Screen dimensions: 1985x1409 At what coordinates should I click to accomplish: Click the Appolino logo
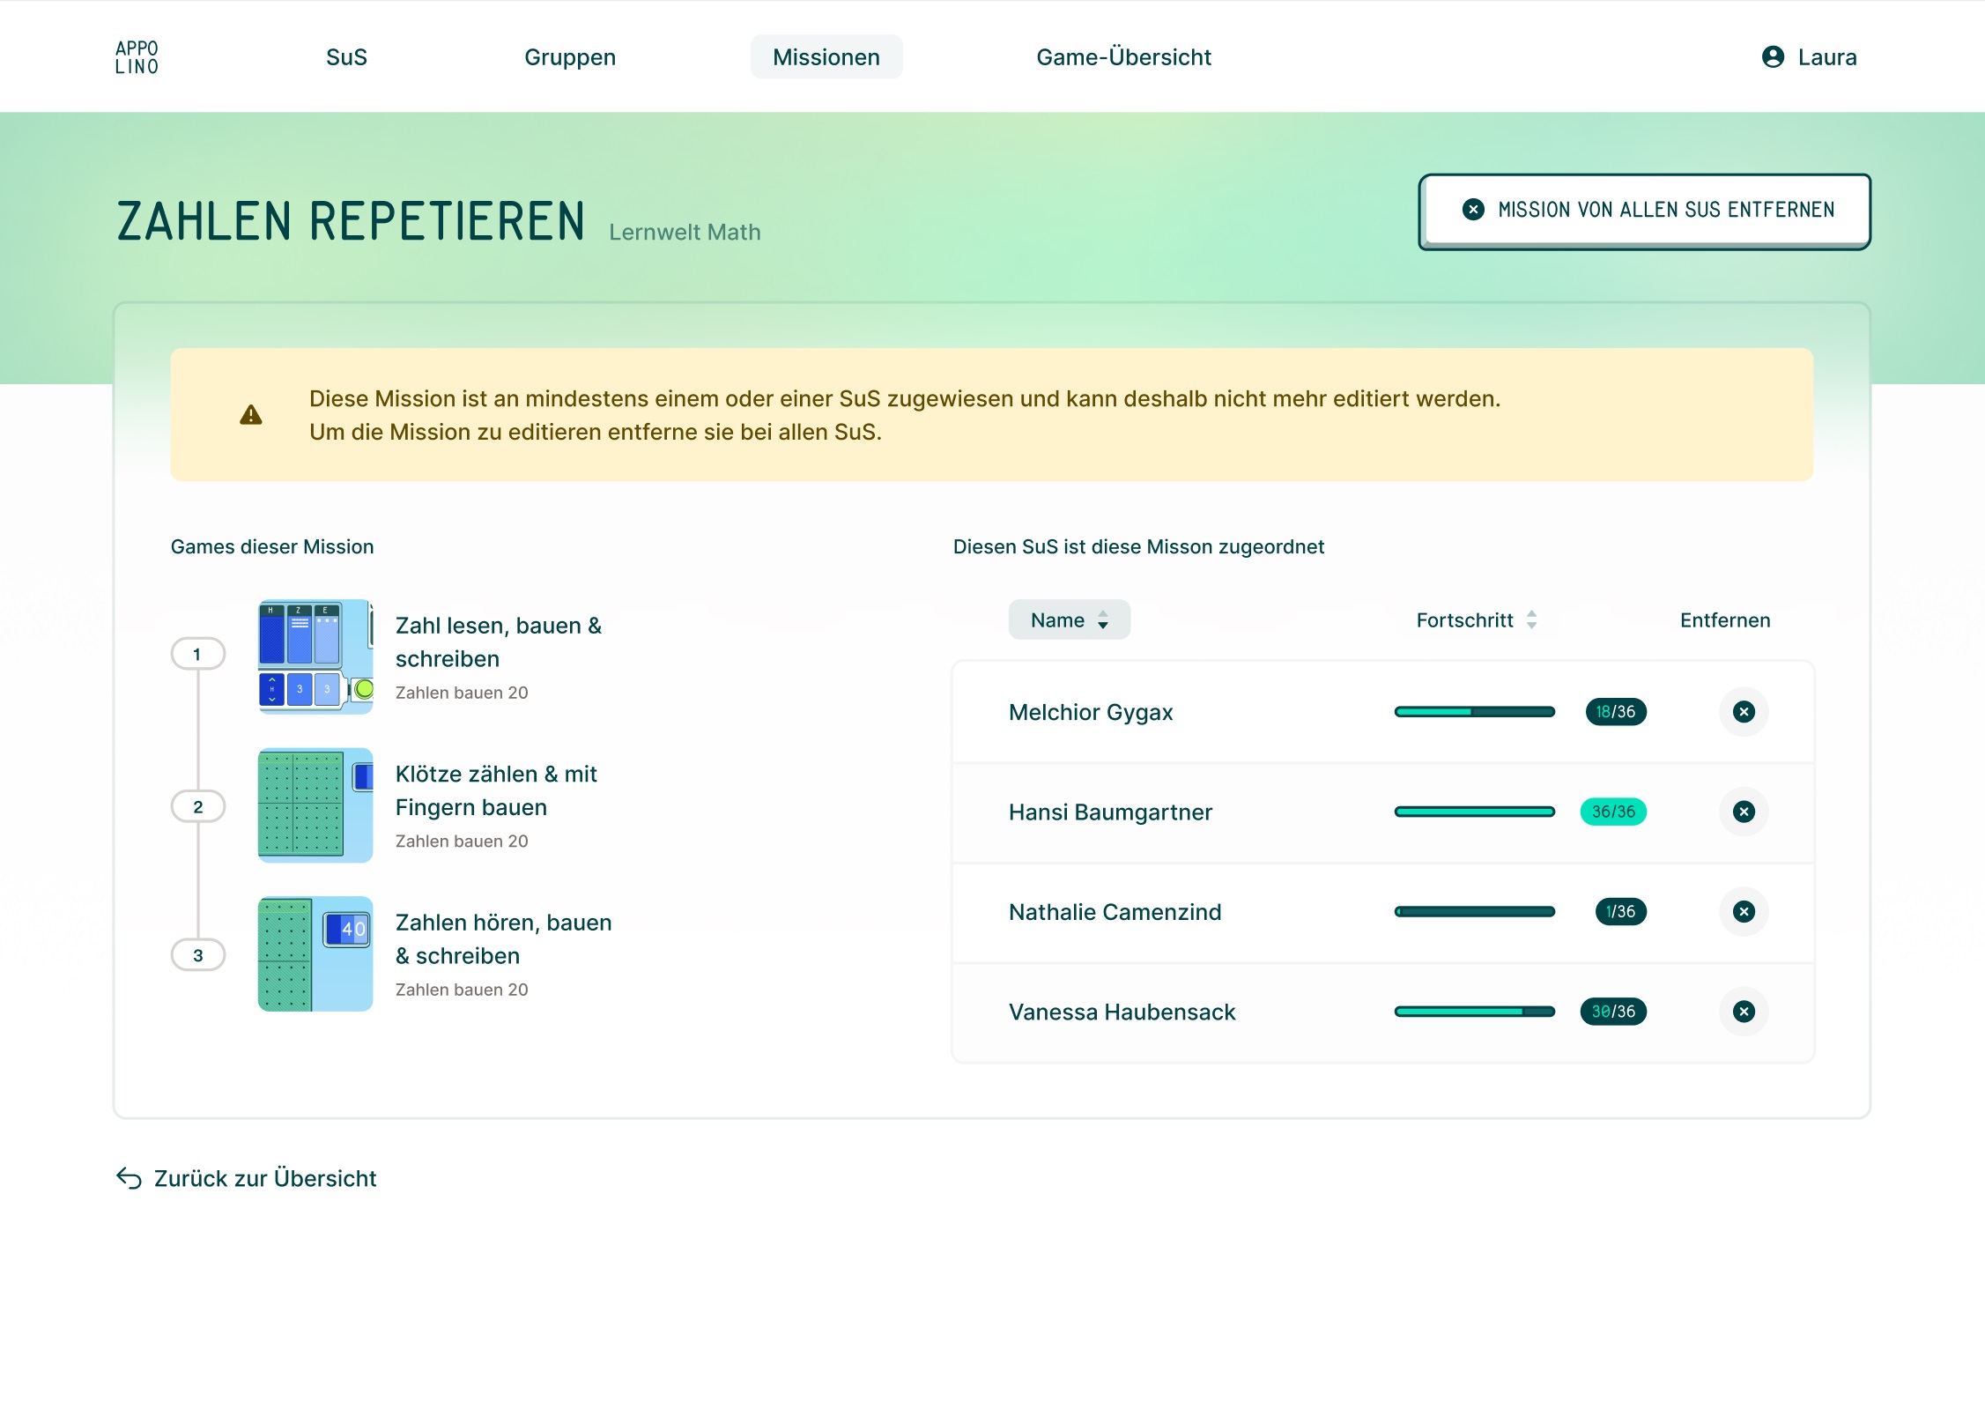(137, 57)
